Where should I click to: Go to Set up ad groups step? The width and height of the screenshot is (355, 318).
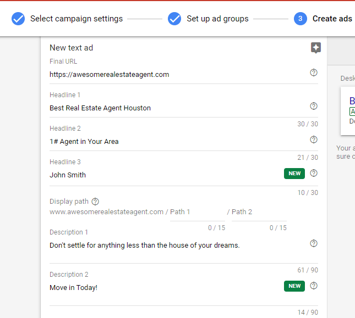217,19
